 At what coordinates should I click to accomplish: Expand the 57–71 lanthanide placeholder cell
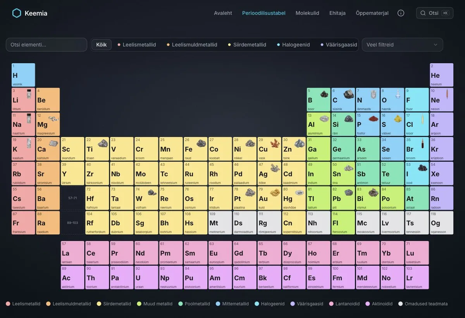click(72, 198)
